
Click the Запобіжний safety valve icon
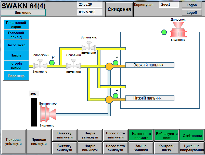click(x=40, y=64)
